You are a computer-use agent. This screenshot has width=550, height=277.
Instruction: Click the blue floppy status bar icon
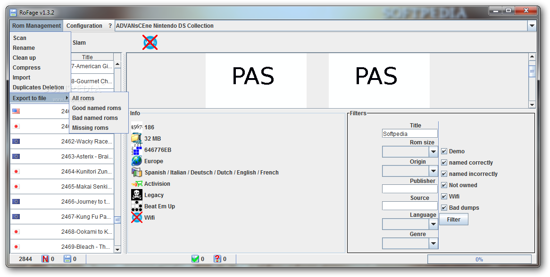67,259
